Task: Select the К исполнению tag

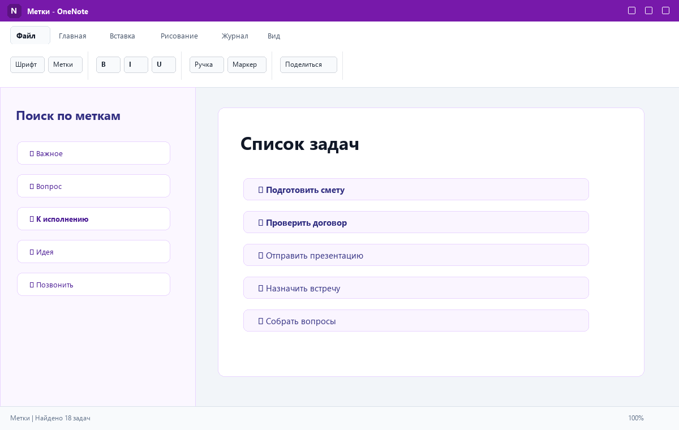Action: (93, 219)
